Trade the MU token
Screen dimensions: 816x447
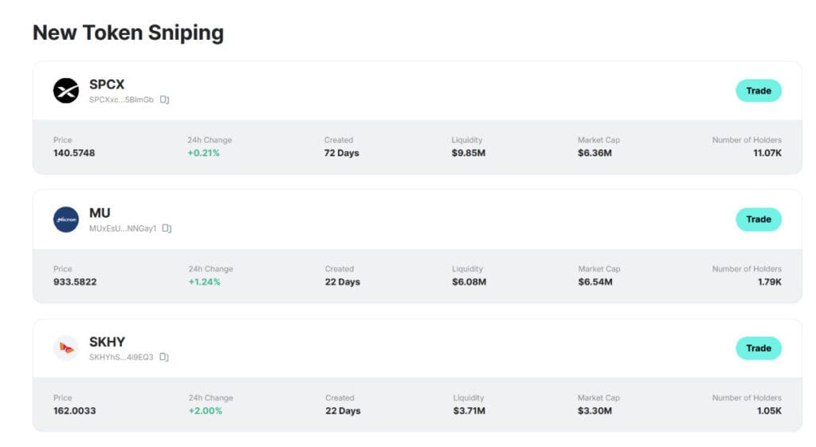point(759,220)
